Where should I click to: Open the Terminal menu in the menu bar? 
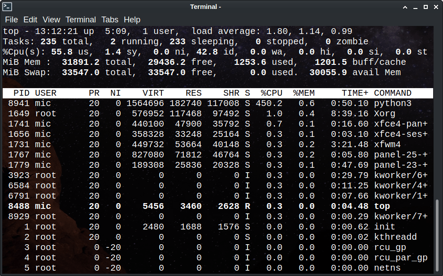click(81, 20)
